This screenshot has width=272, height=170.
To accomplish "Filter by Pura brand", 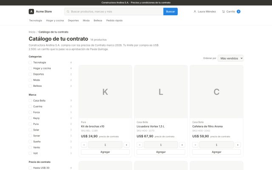I will pos(30,124).
